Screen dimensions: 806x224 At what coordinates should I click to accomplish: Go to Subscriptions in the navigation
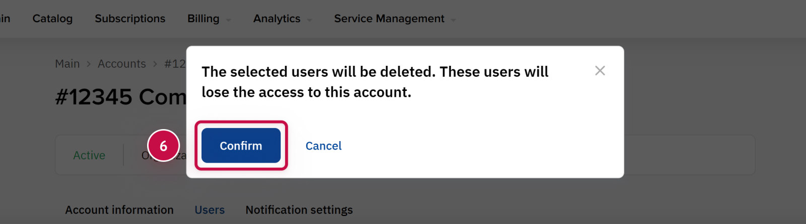click(x=130, y=19)
